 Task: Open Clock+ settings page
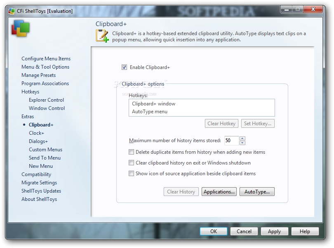click(x=36, y=133)
